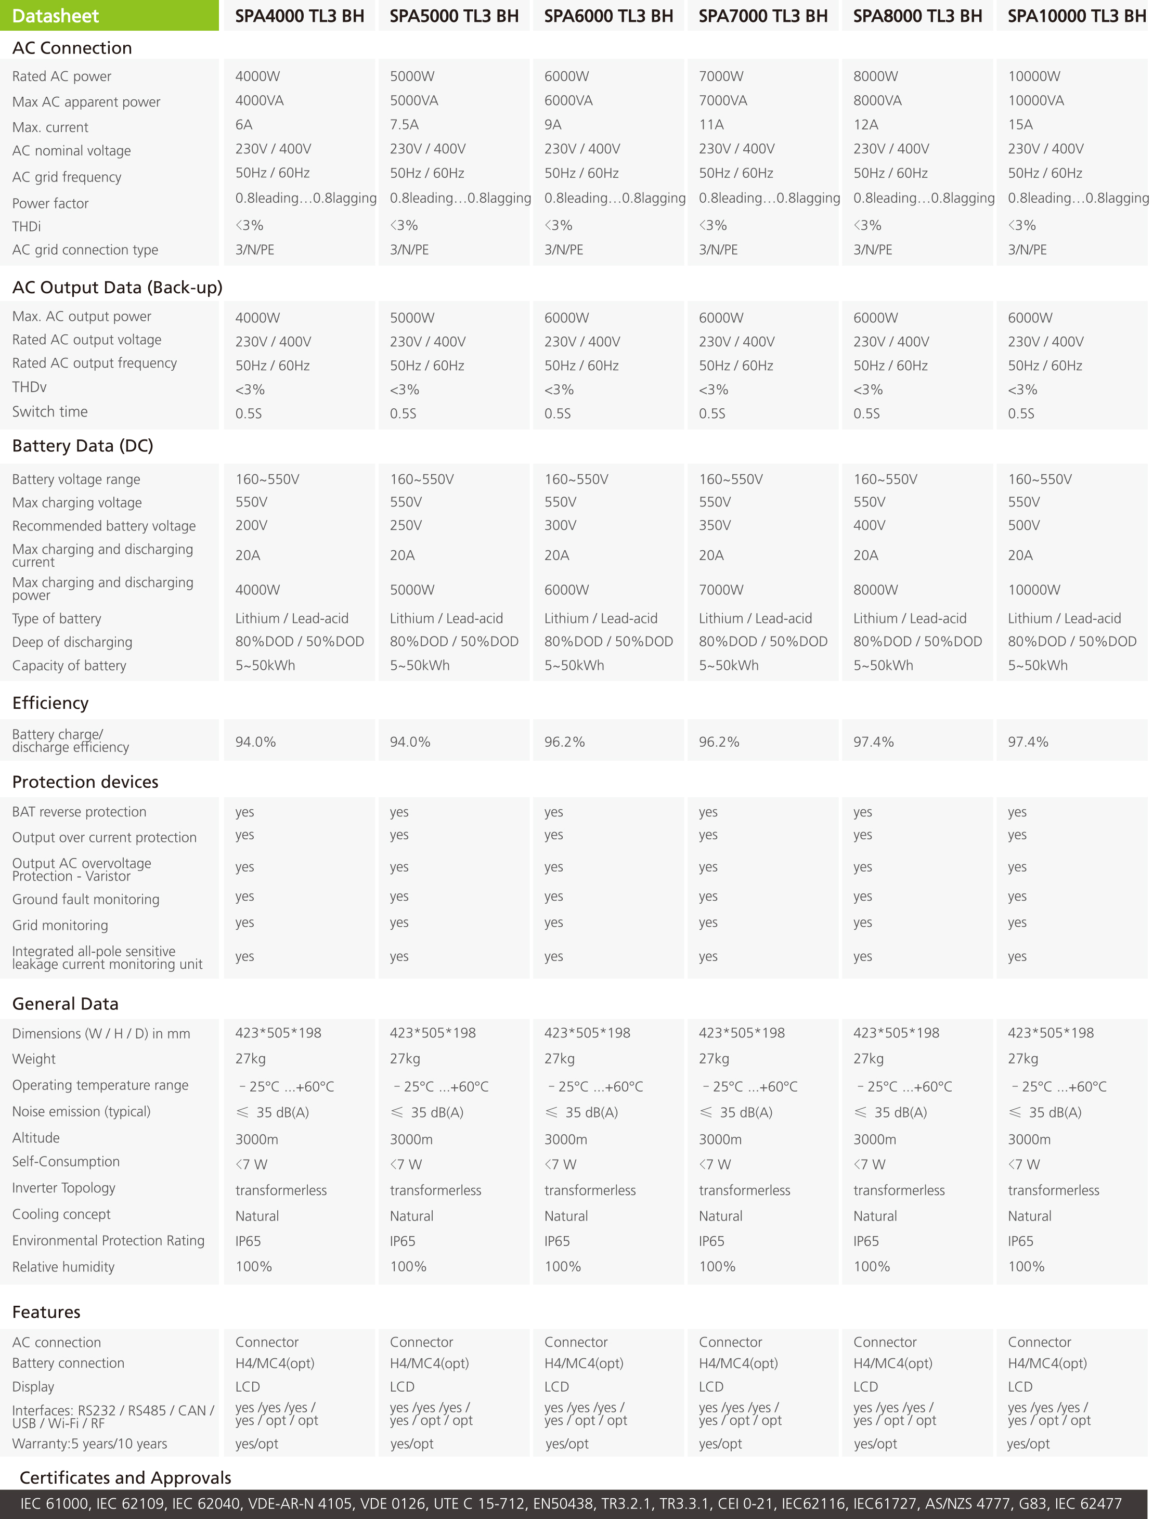Select the Switch time row label
The width and height of the screenshot is (1153, 1519).
click(49, 411)
